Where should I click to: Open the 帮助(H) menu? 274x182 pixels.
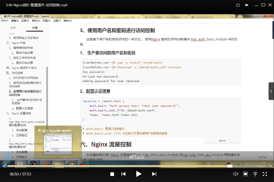[67, 20]
